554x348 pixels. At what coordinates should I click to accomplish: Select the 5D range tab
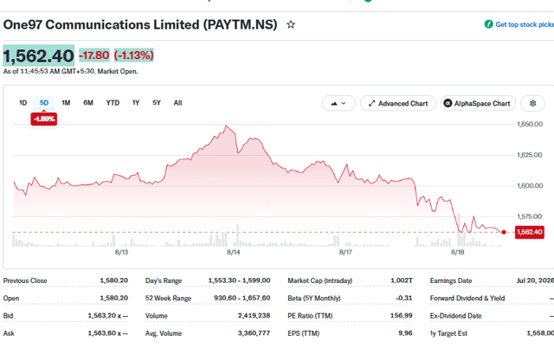(44, 103)
